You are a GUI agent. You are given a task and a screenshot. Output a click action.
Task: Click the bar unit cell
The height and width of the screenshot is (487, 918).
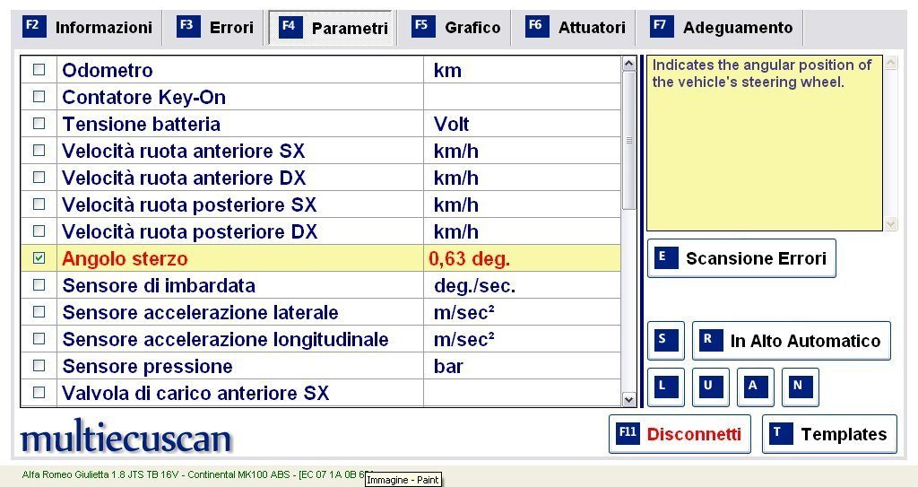448,366
